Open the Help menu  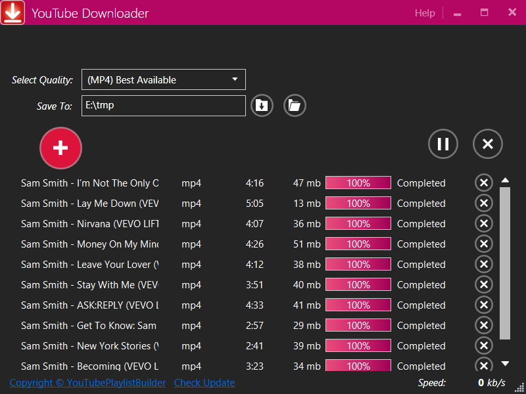[x=425, y=12]
